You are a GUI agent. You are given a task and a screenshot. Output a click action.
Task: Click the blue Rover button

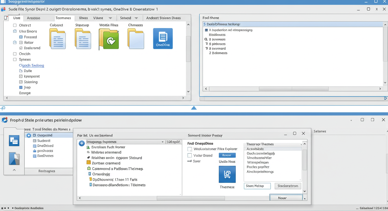(227, 155)
